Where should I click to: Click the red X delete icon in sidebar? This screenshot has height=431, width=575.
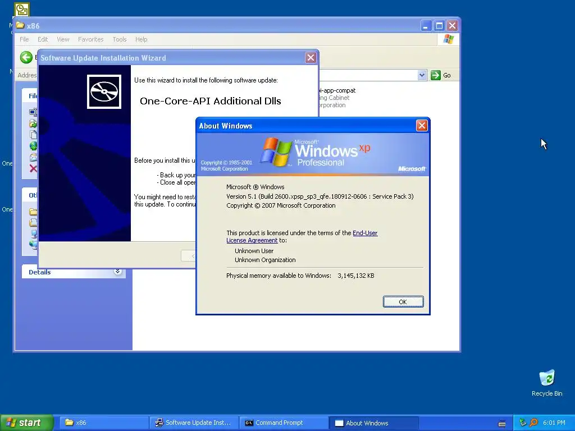(x=33, y=168)
